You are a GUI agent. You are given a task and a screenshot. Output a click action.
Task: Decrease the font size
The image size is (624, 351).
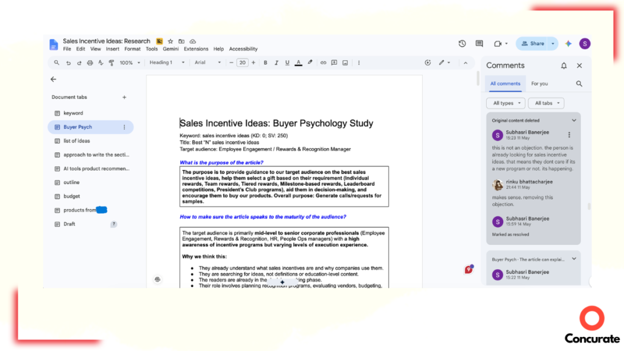pos(231,63)
